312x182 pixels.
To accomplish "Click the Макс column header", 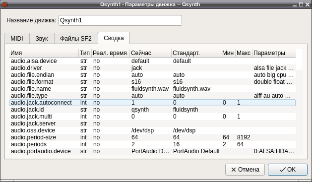I will click(x=244, y=53).
